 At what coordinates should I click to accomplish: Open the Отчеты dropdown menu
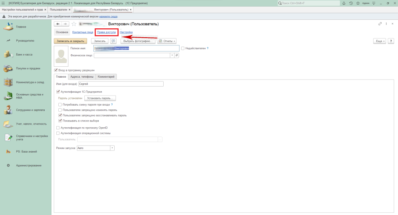pyautogui.click(x=167, y=41)
